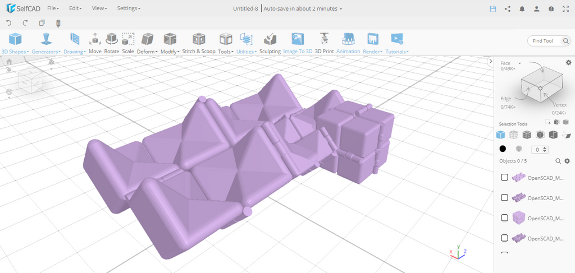The image size is (575, 273).
Task: Open the File menu
Action: [53, 8]
